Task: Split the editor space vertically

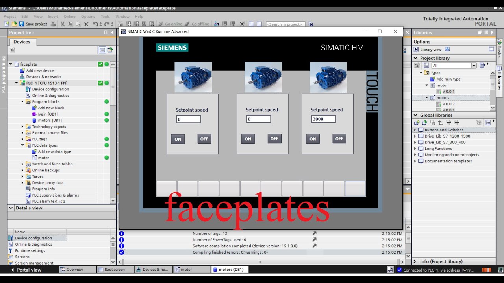Action: pos(259,24)
